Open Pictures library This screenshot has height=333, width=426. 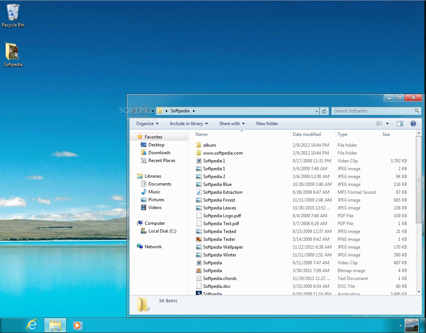tap(156, 200)
